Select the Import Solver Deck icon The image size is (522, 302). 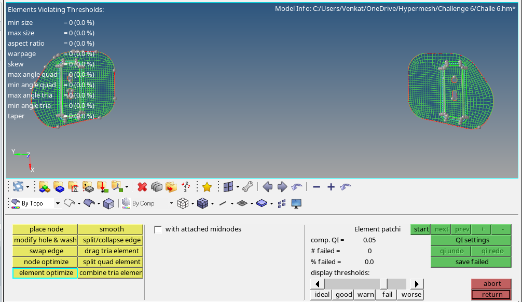103,187
